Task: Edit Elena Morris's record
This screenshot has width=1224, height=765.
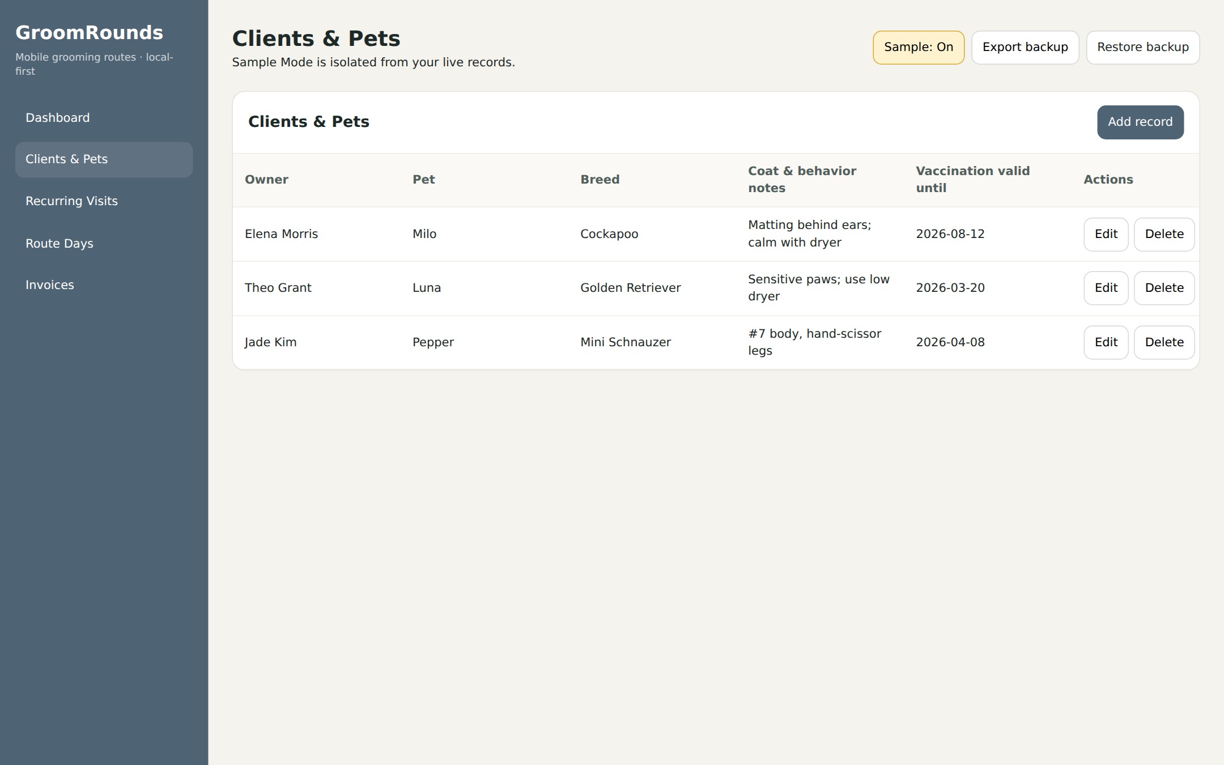Action: click(x=1106, y=235)
